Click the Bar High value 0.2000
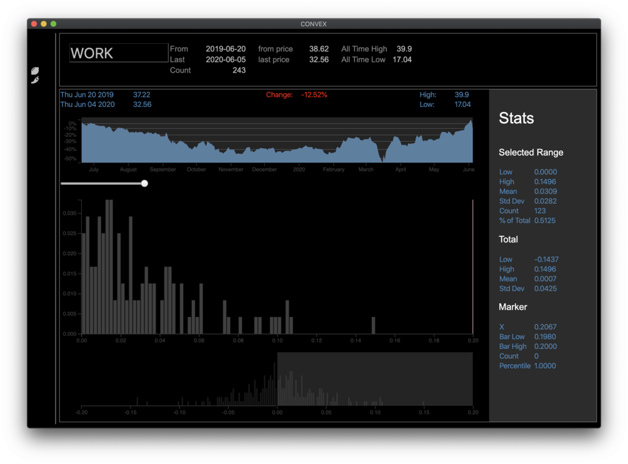628x464 pixels. click(x=545, y=346)
